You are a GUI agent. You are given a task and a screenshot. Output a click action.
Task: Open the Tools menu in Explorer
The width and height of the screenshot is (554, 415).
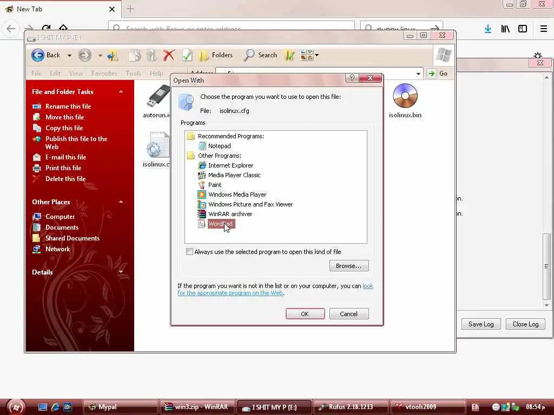pyautogui.click(x=133, y=73)
